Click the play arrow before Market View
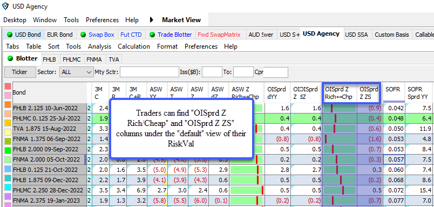Image resolution: width=434 pixels, height=207 pixels. coord(151,20)
